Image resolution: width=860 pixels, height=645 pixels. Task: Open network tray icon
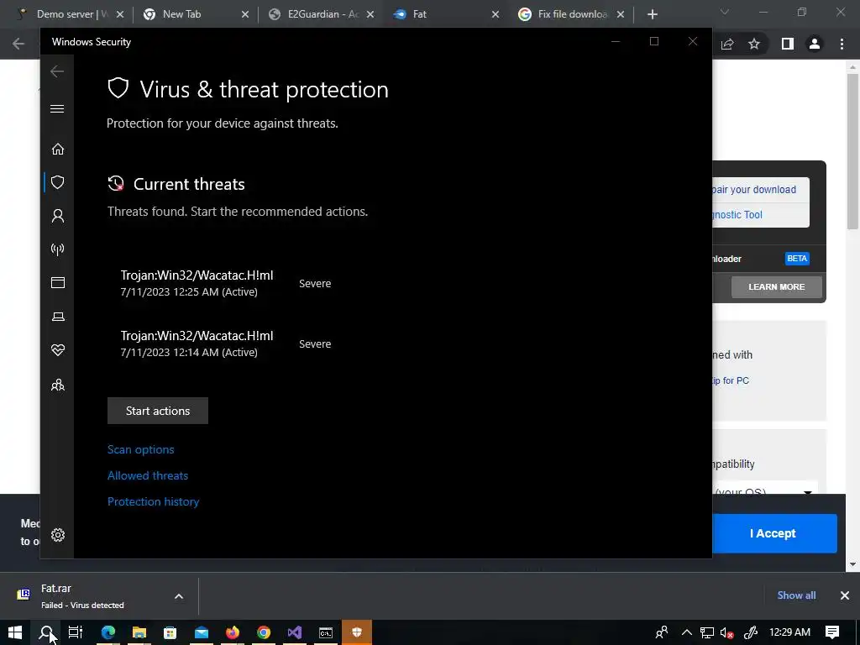(x=707, y=632)
